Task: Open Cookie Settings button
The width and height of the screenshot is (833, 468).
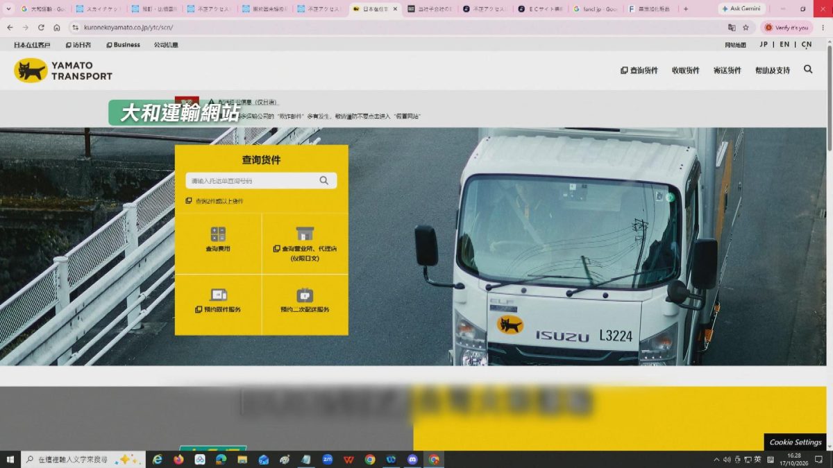Action: tap(796, 442)
